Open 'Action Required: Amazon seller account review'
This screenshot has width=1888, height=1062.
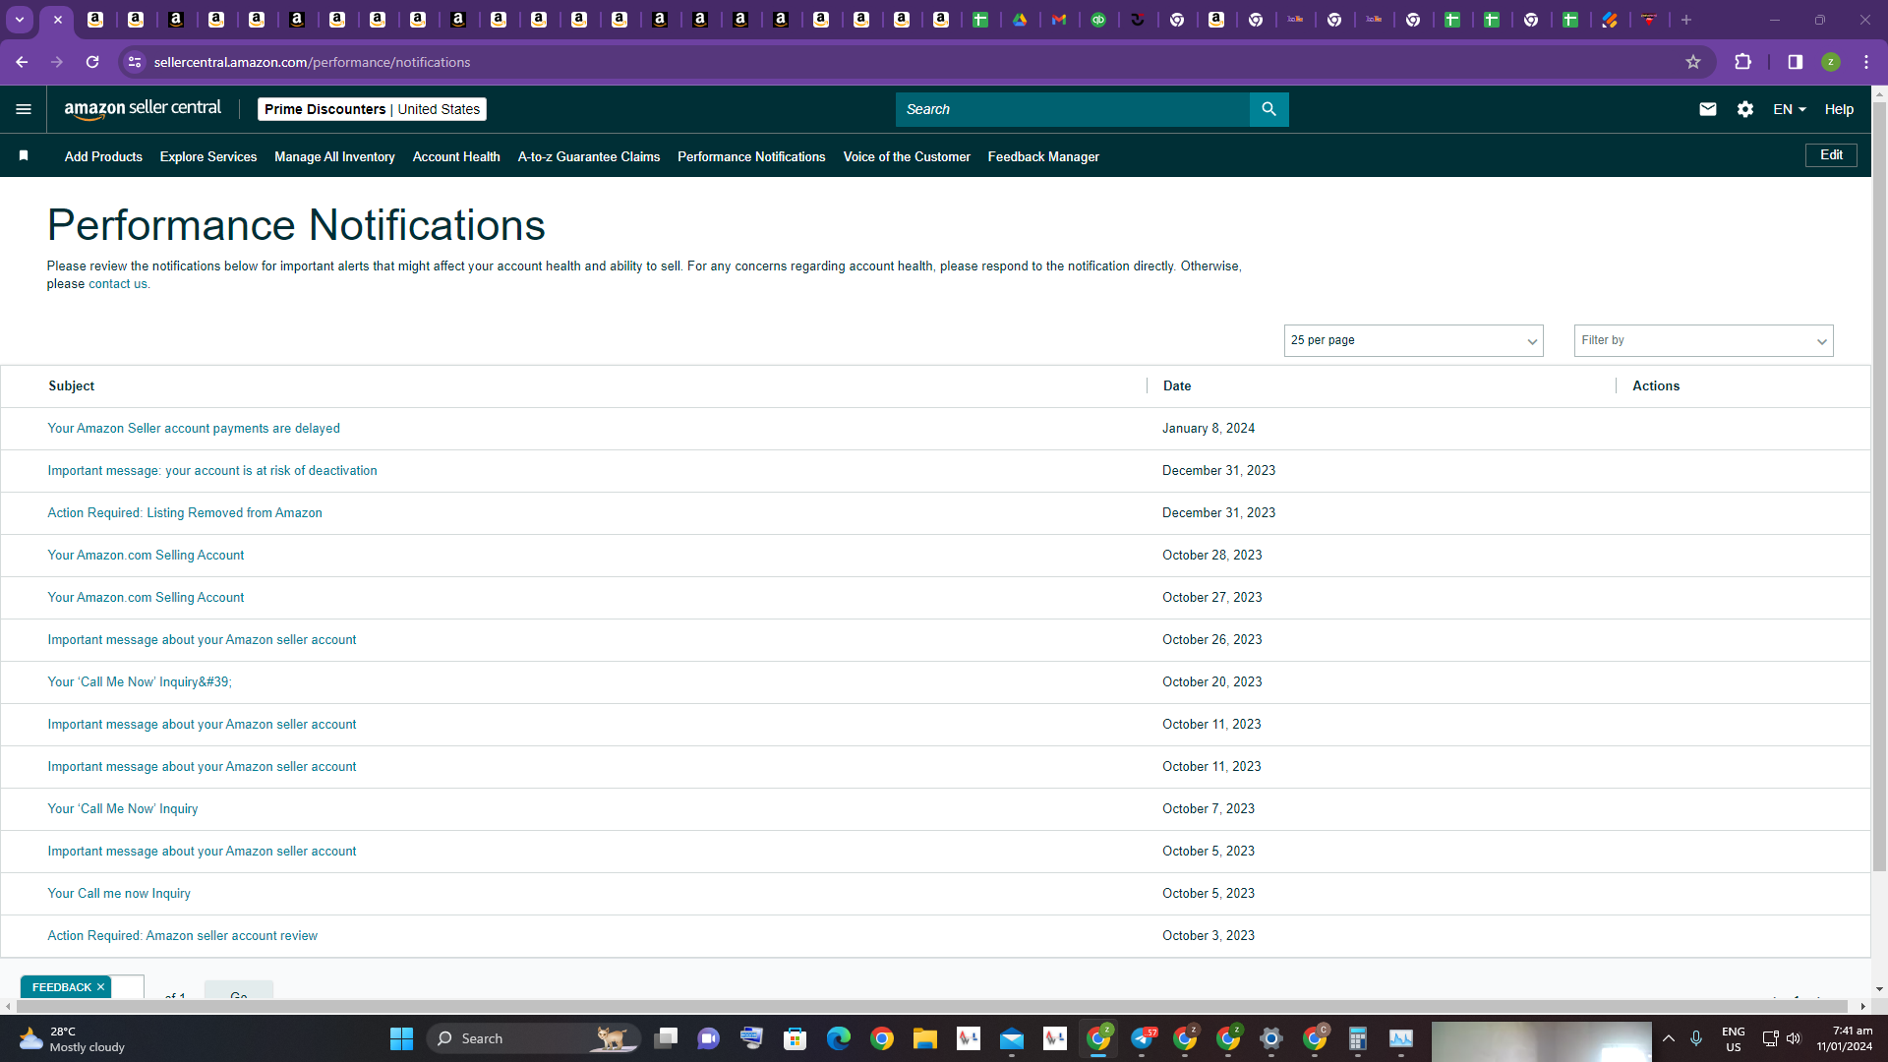[183, 936]
